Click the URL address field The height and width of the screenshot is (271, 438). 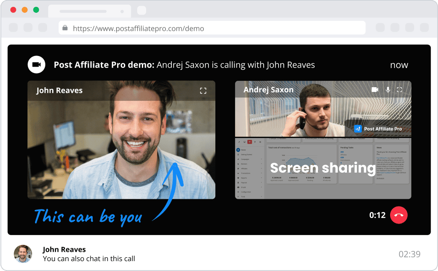[214, 29]
